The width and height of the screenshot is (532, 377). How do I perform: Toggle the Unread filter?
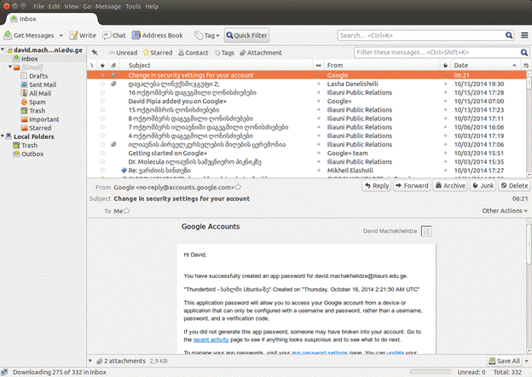(123, 53)
